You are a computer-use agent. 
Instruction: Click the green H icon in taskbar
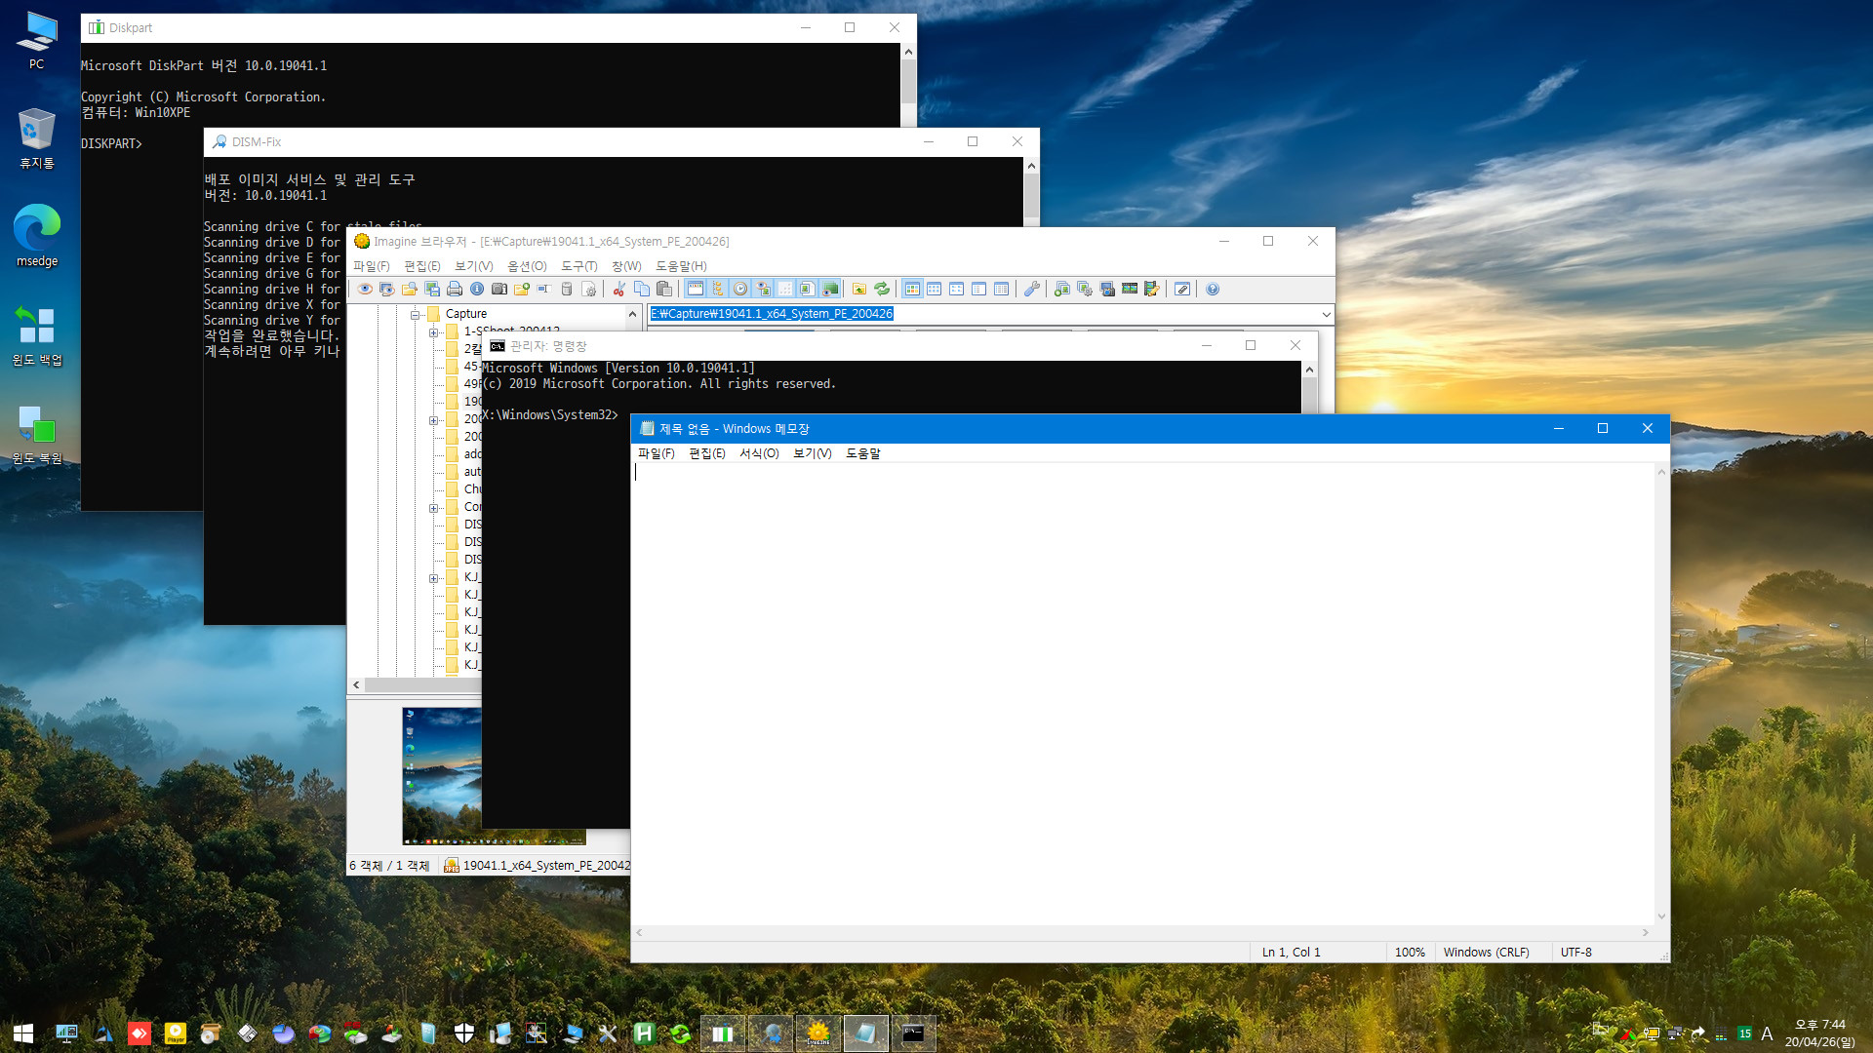(644, 1033)
